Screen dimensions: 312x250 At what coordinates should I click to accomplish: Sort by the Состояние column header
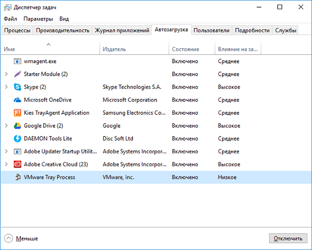(x=192, y=48)
